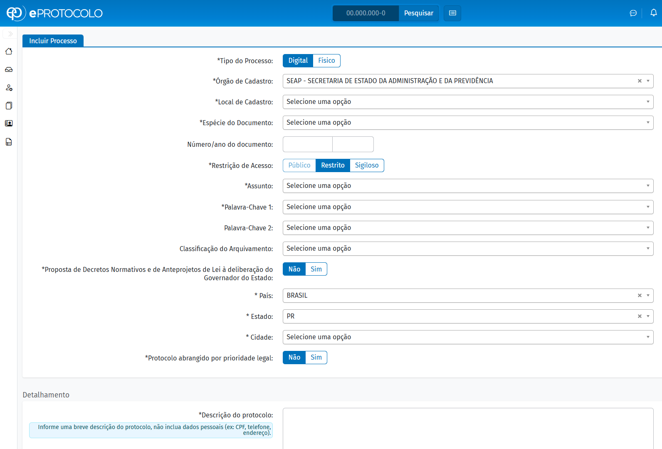The width and height of the screenshot is (662, 449).
Task: Select Físico as Tipo do Processo
Action: point(326,61)
